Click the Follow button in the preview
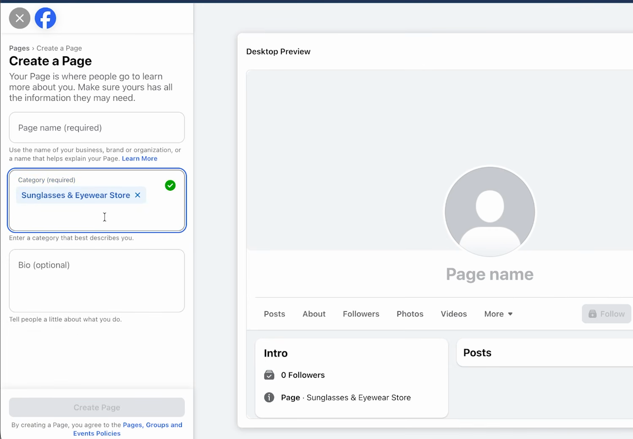This screenshot has width=633, height=439. (606, 314)
